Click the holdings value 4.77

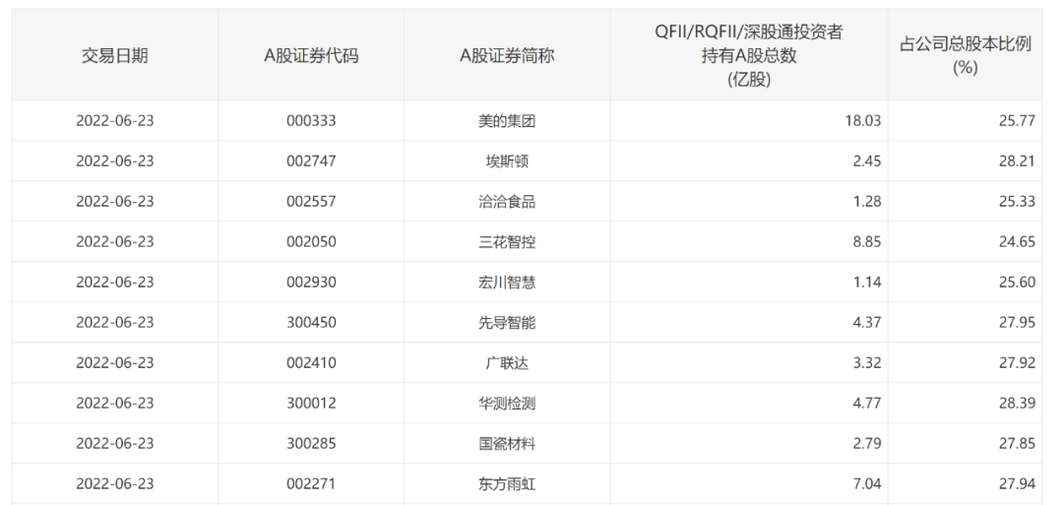pyautogui.click(x=868, y=404)
